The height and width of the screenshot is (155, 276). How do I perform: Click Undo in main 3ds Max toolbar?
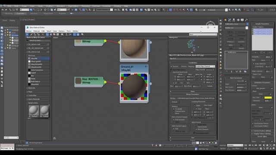click(x=3, y=10)
